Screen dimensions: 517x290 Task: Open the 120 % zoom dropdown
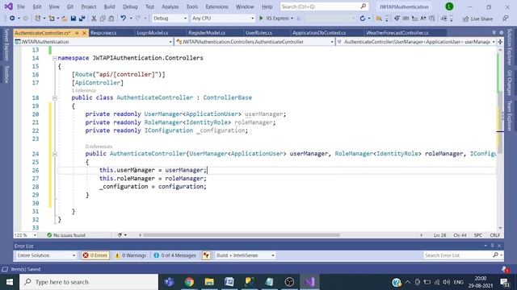[x=25, y=235]
